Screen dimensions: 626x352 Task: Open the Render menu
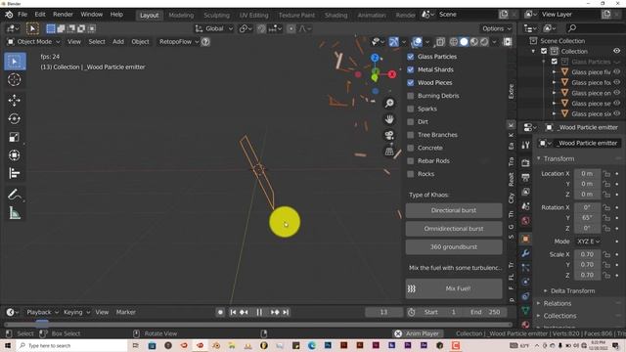(x=63, y=15)
